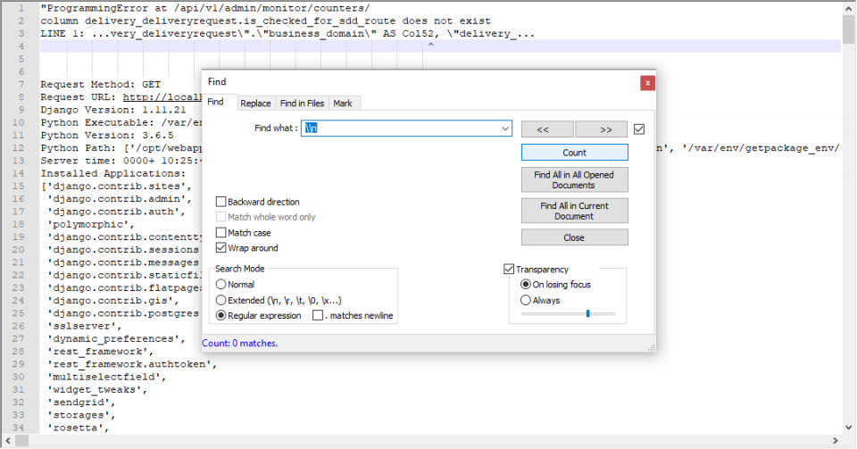Enable the Match case option
Screen dimensions: 857x449
(x=221, y=233)
